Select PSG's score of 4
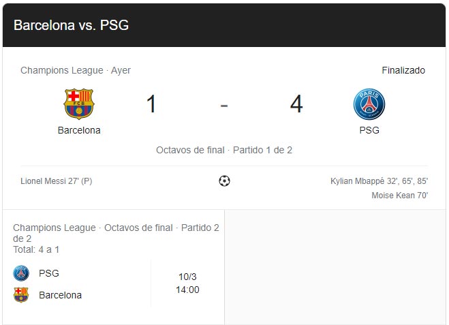The image size is (449, 325). (x=296, y=104)
